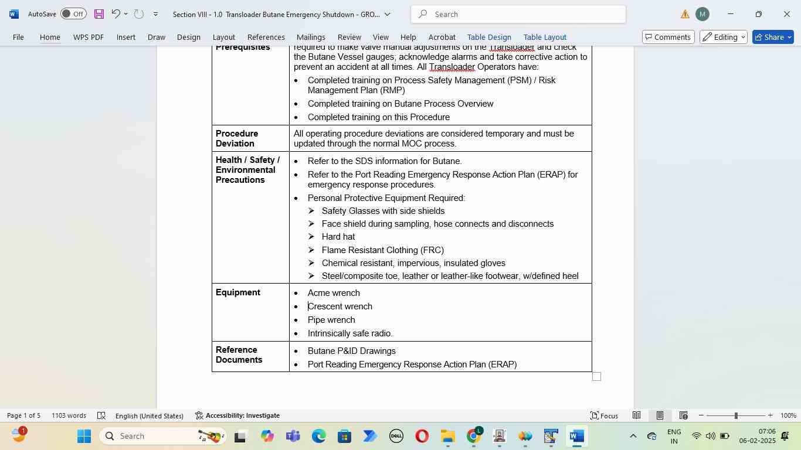The image size is (801, 450).
Task: Switch to the Home tab
Action: [x=50, y=37]
